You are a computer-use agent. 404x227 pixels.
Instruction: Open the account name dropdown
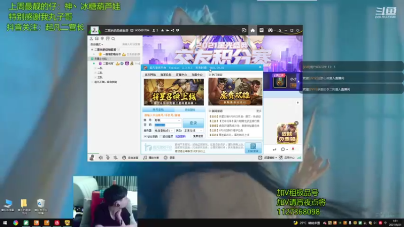[x=179, y=120]
